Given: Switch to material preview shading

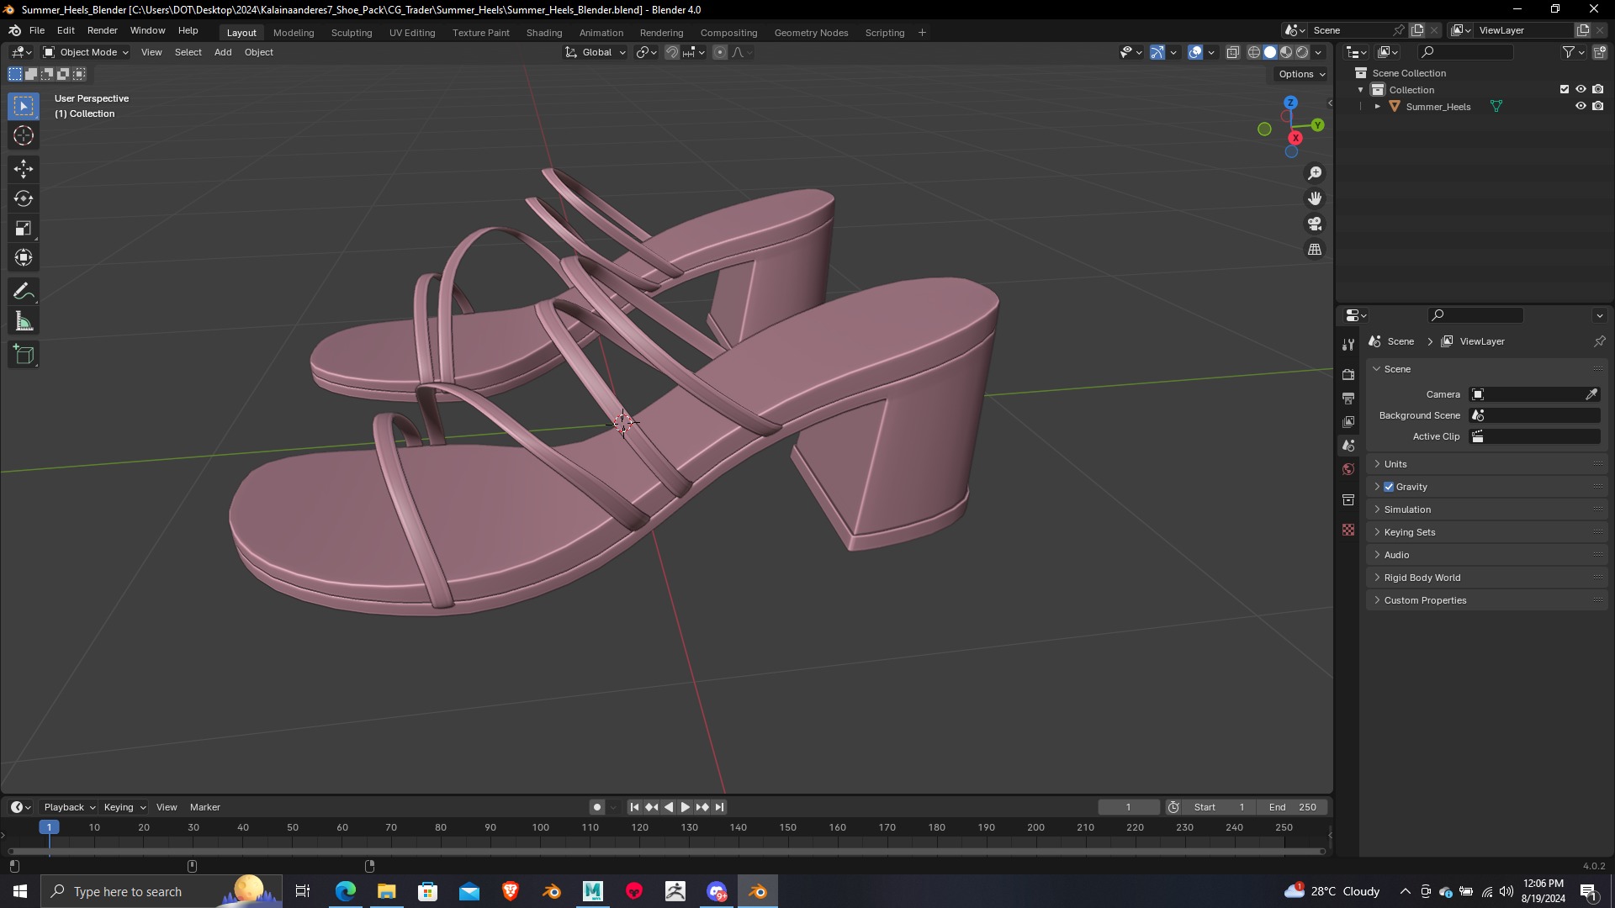Looking at the screenshot, I should click(x=1286, y=52).
